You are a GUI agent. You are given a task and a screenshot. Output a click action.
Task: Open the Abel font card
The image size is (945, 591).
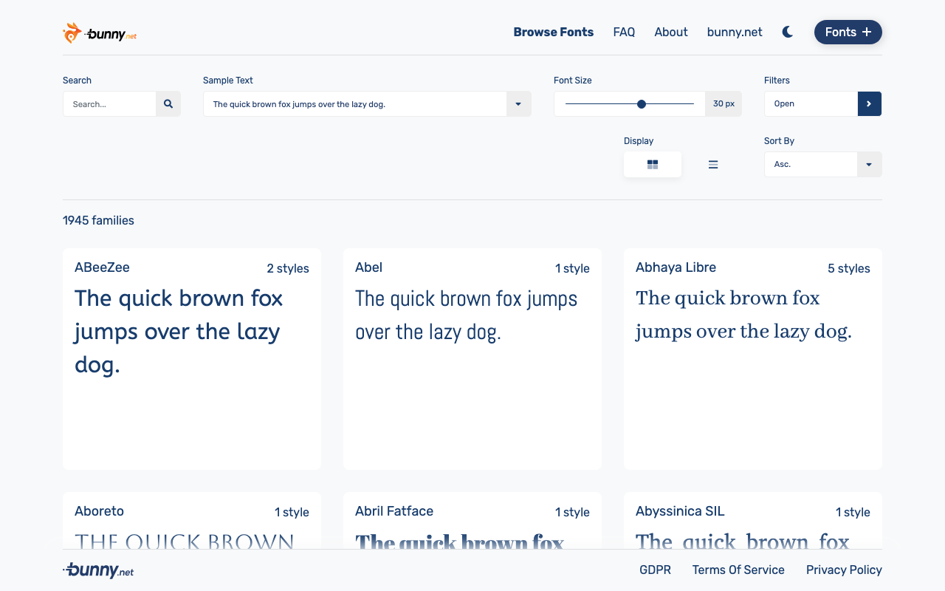[472, 359]
